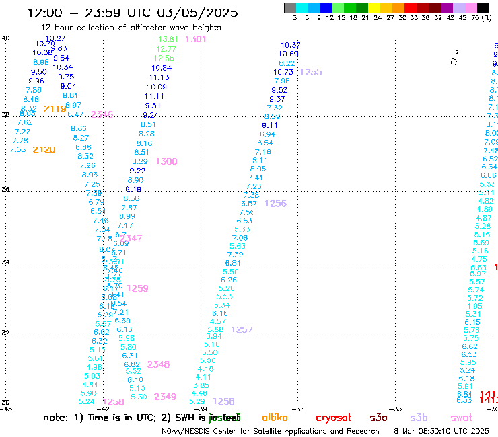
Task: Click the wave height value 12.56
Action: coord(164,58)
